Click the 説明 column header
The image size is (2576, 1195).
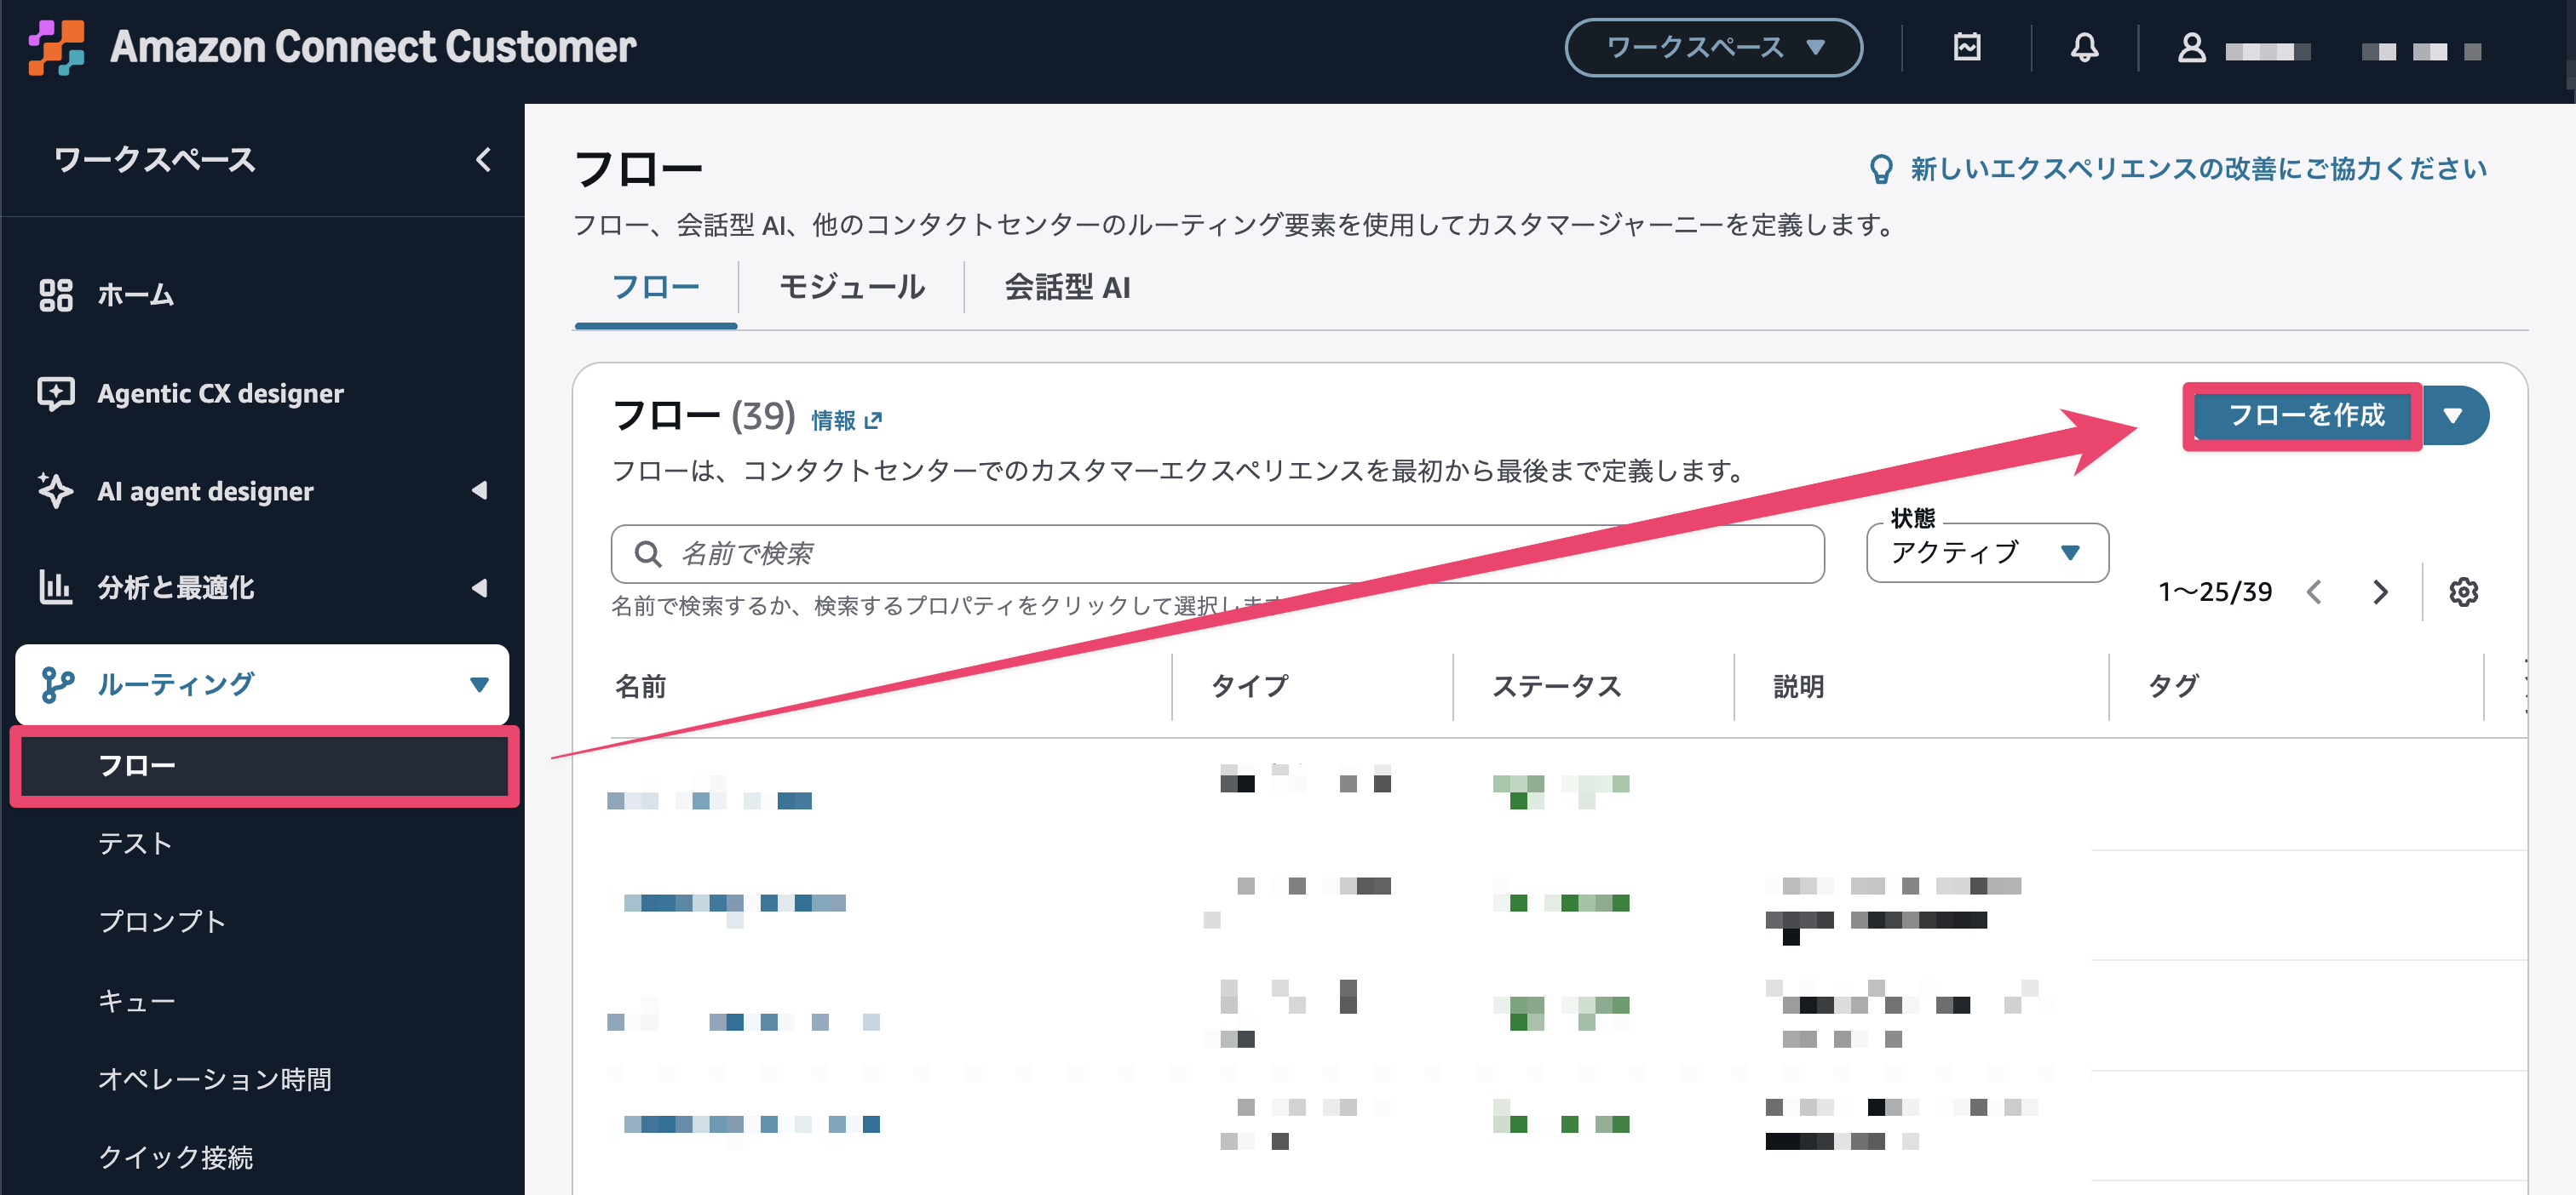1798,686
